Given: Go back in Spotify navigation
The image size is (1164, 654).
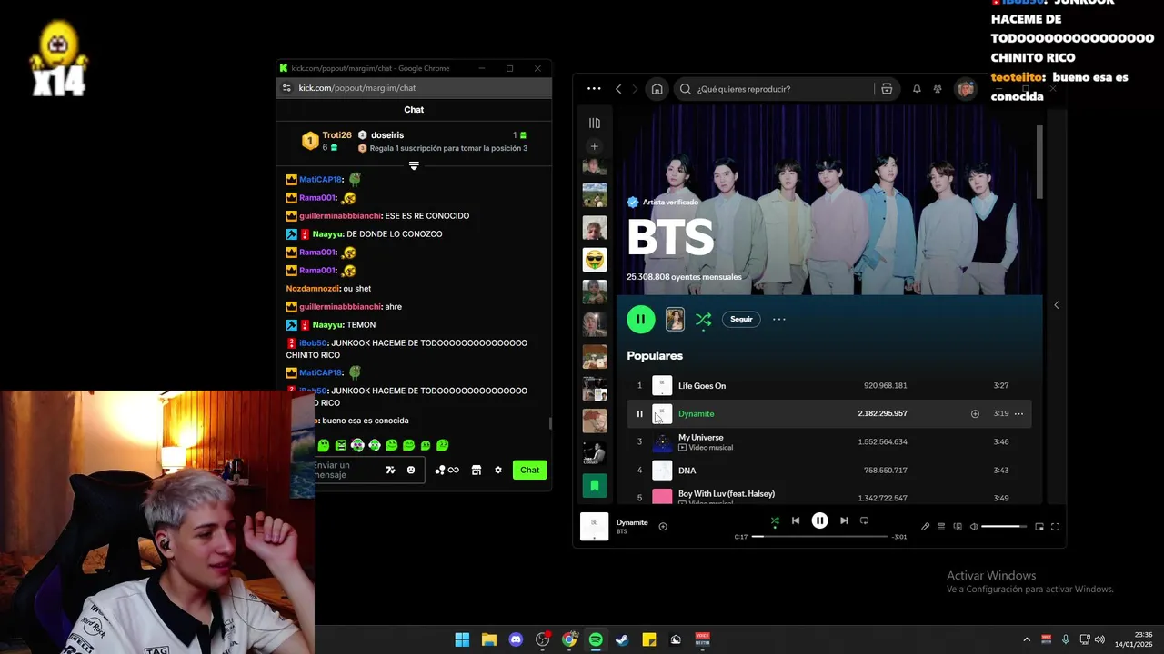Looking at the screenshot, I should [x=618, y=89].
